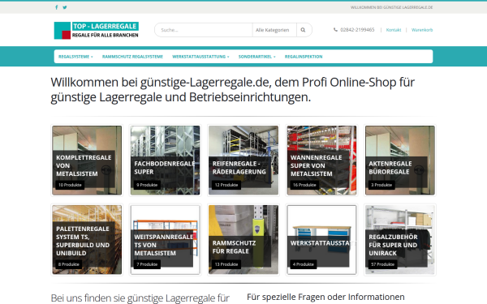Click the Willkommen bei günstige Lagerregale.de top text
The image size is (487, 304).
[392, 7]
